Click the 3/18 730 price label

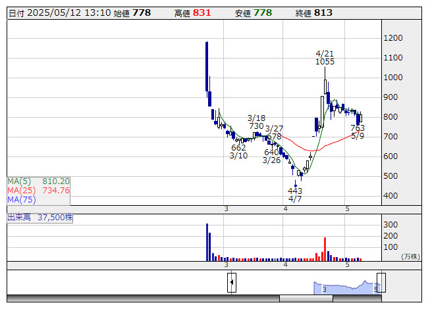[256, 122]
